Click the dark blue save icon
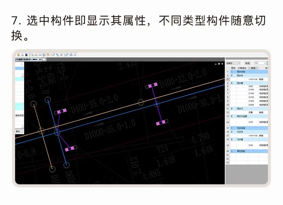The width and height of the screenshot is (283, 205). [26, 55]
